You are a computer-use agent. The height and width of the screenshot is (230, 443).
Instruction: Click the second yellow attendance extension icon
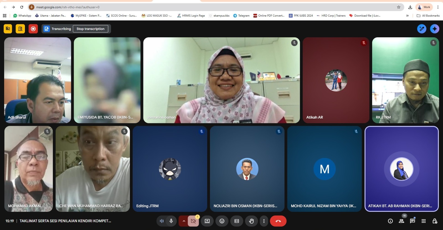point(20,29)
